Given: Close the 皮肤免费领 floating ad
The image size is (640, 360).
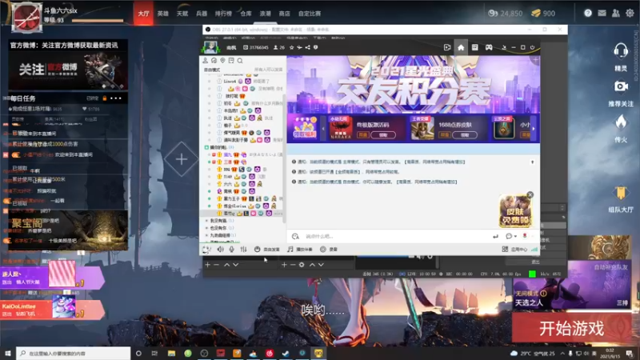Looking at the screenshot, I should tap(530, 194).
